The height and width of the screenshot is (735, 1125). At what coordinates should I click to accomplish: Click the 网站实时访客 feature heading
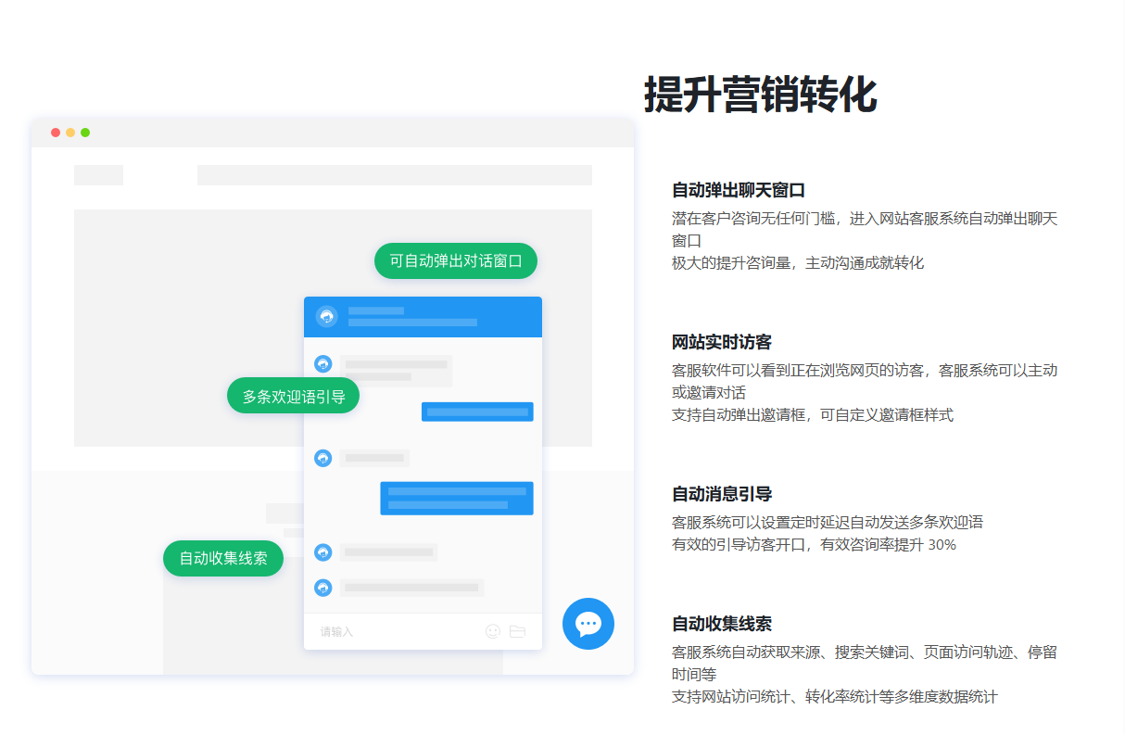tap(721, 342)
